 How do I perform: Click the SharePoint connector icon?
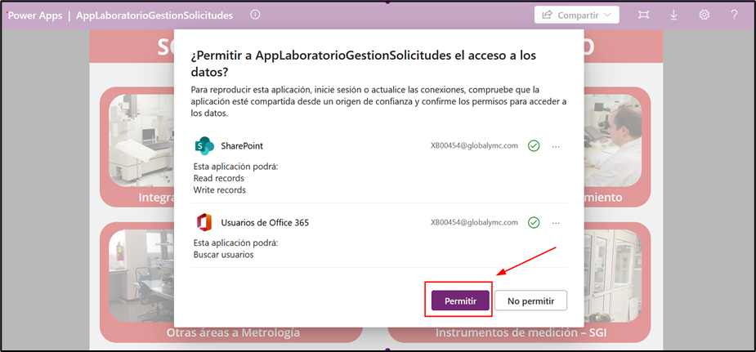(204, 146)
